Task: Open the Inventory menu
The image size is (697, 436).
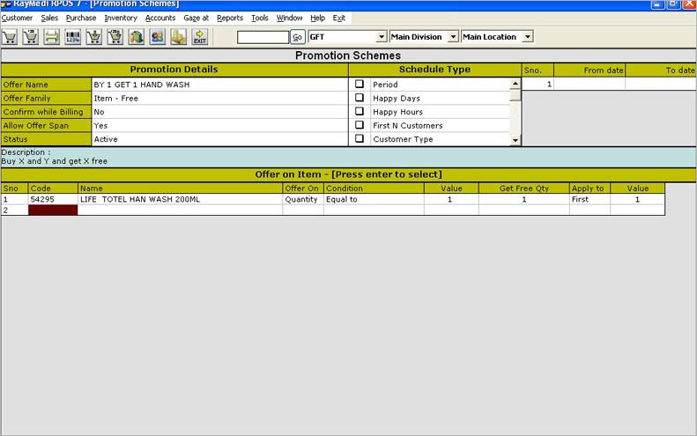Action: pyautogui.click(x=121, y=18)
